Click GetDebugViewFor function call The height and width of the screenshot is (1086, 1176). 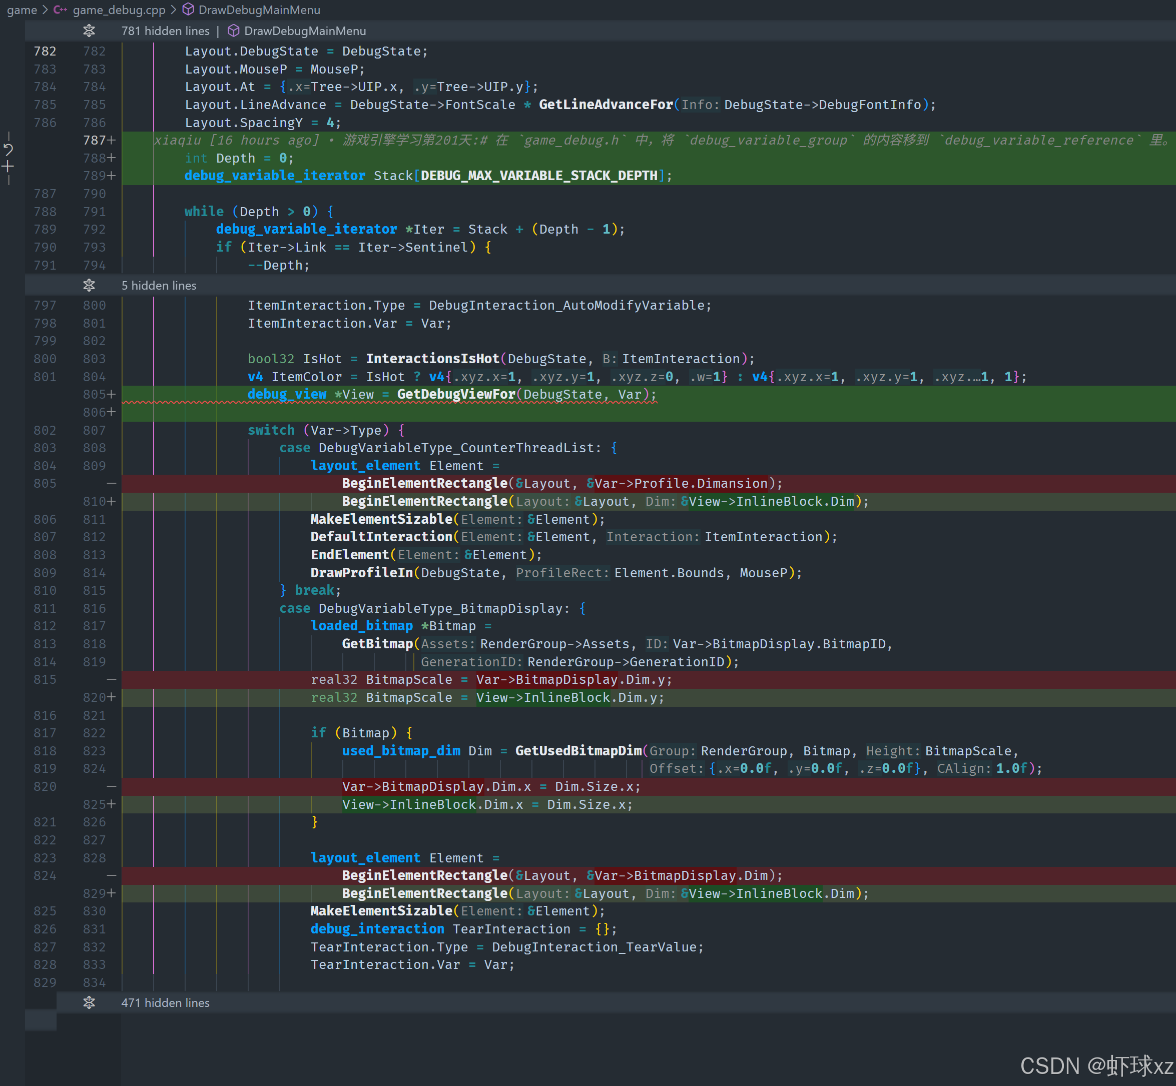pyautogui.click(x=456, y=394)
